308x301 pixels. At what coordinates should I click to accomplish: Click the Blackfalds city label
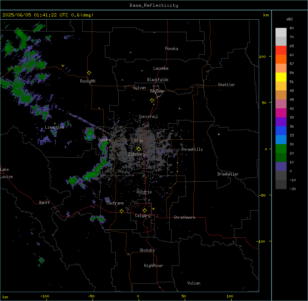coord(158,80)
